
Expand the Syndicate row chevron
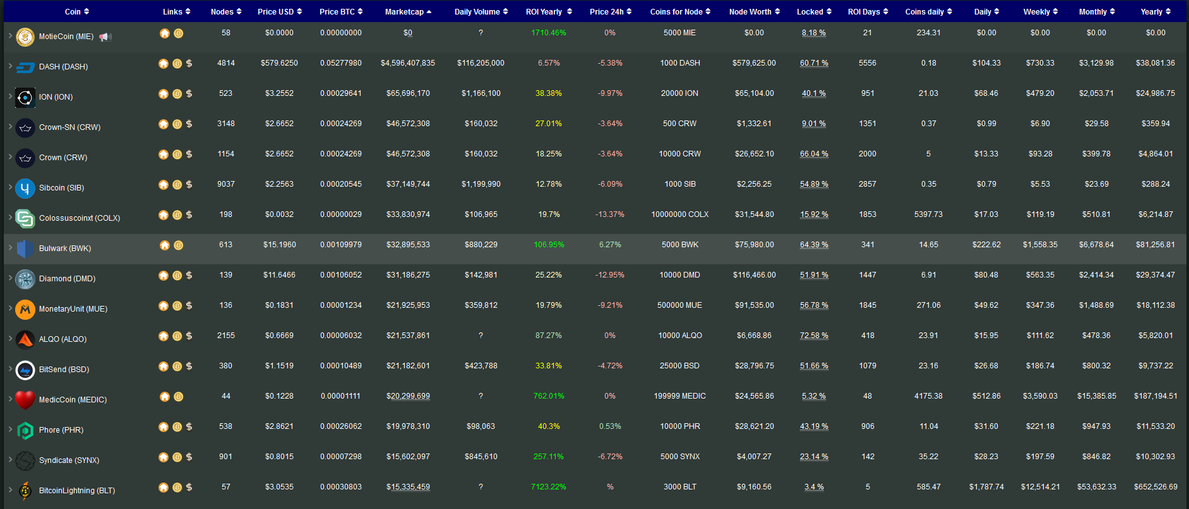tap(10, 460)
